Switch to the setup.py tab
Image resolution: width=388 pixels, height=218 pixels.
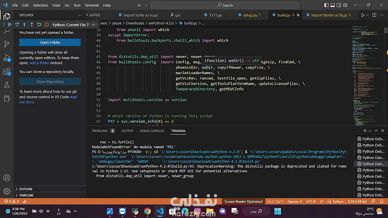(249, 15)
